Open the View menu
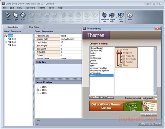Image resolution: width=165 pixels, height=129 pixels. (19, 8)
